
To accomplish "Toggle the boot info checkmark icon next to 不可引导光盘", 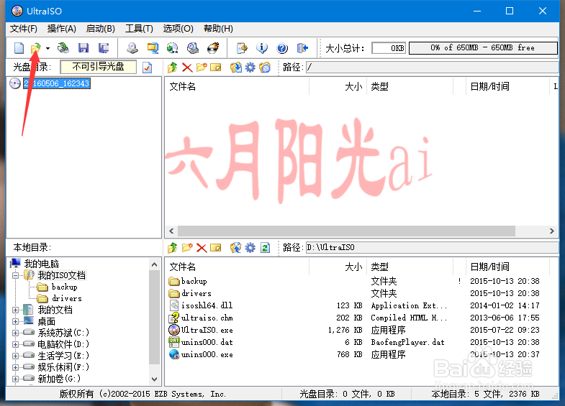I will point(148,68).
